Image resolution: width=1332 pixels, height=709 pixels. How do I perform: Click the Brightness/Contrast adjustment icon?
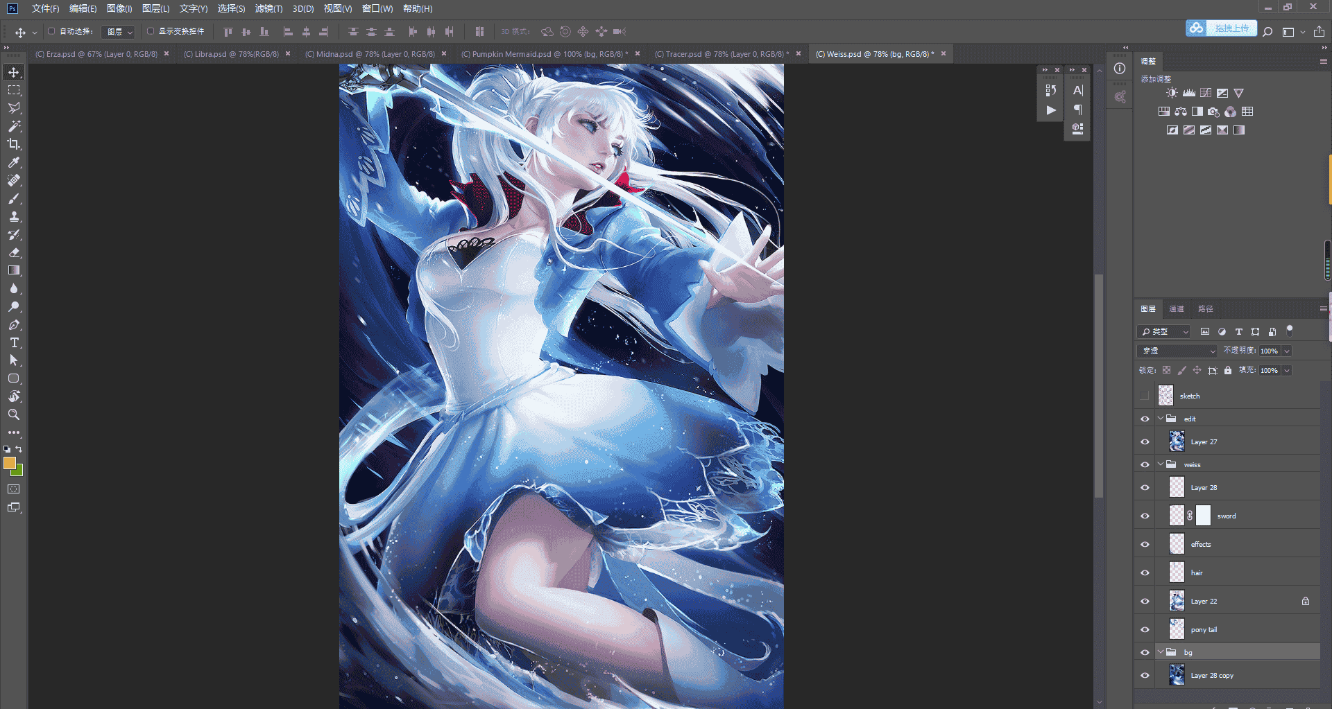point(1172,93)
